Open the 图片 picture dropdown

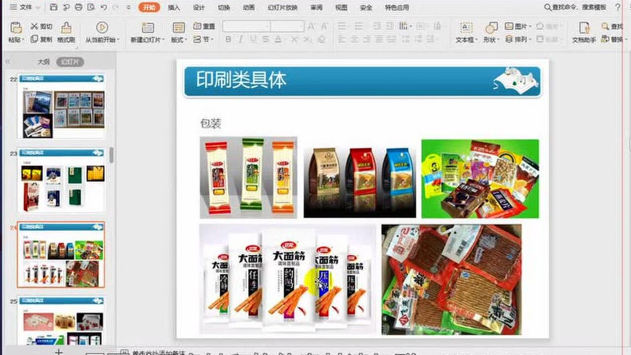[x=518, y=26]
